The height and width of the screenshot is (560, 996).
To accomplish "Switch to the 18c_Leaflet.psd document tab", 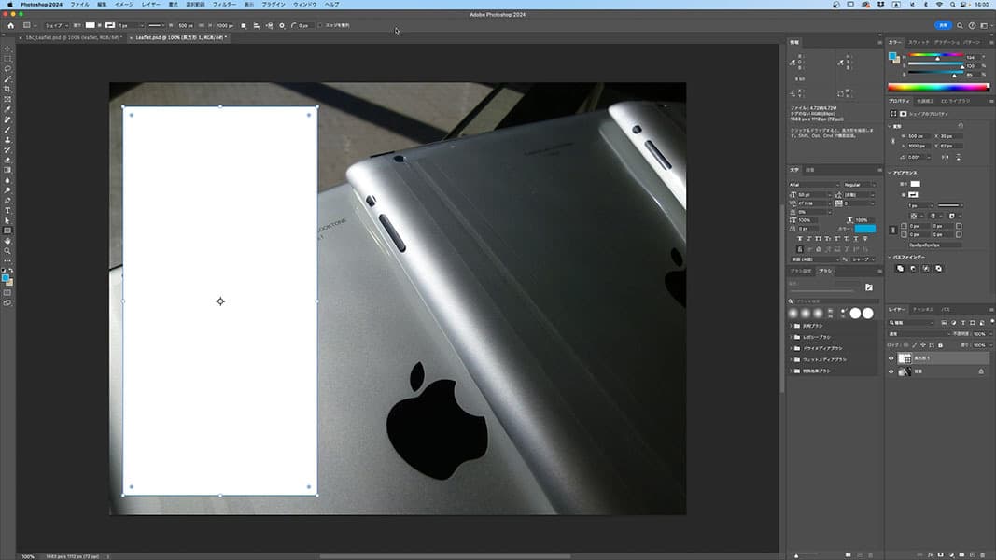I will 72,38.
